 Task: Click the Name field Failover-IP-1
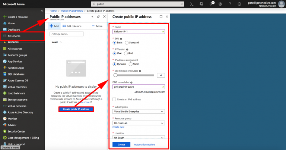click(139, 31)
